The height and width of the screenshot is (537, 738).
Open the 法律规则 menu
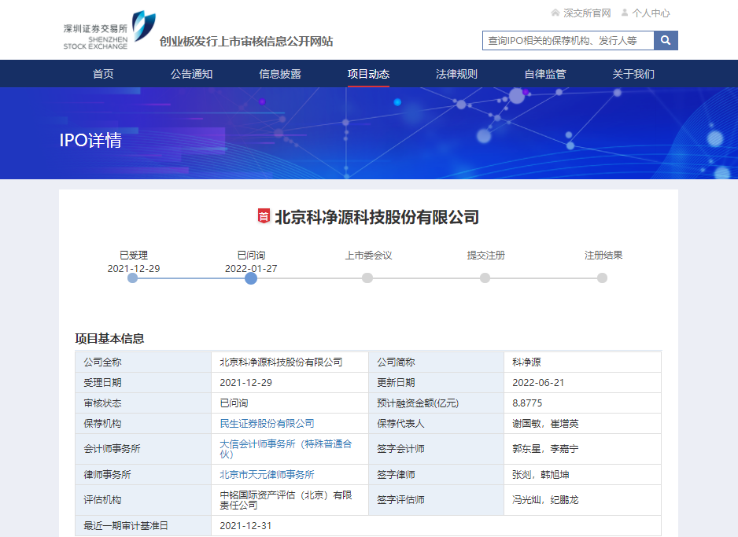[x=456, y=74]
